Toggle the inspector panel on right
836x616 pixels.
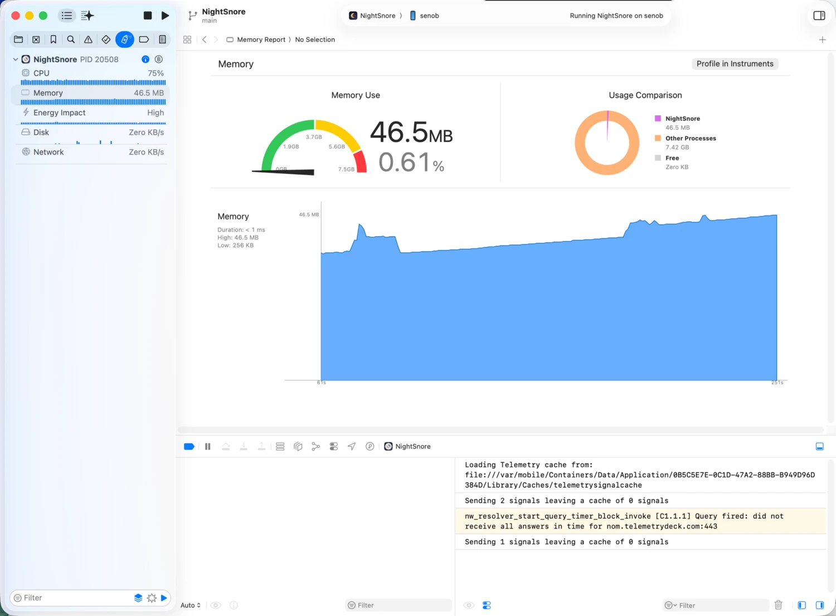(x=819, y=16)
